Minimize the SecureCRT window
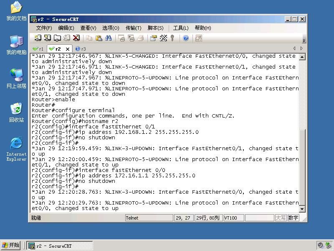 [x=288, y=19]
